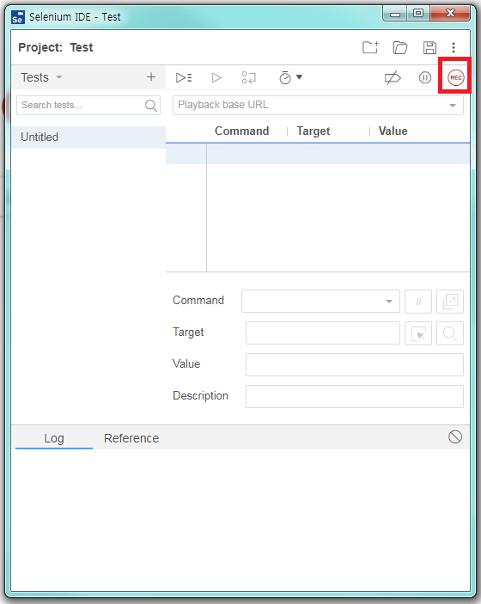Click the Test project name

coord(82,47)
